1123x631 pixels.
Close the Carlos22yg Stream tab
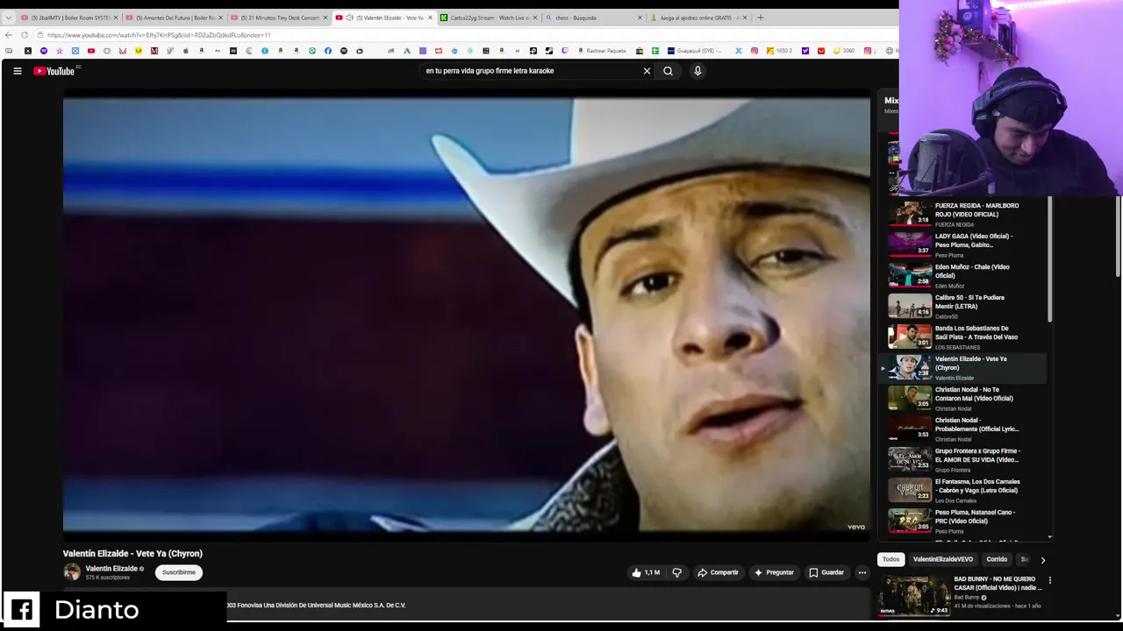(535, 18)
